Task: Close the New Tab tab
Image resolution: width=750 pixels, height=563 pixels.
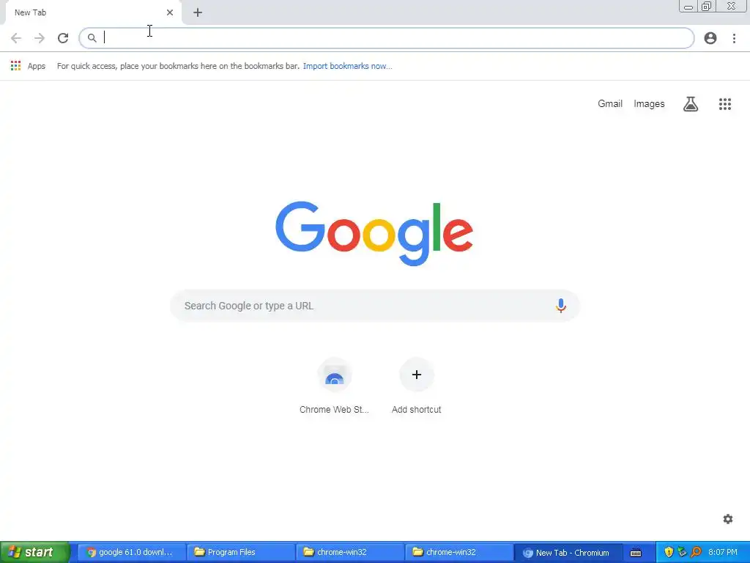Action: pyautogui.click(x=170, y=12)
